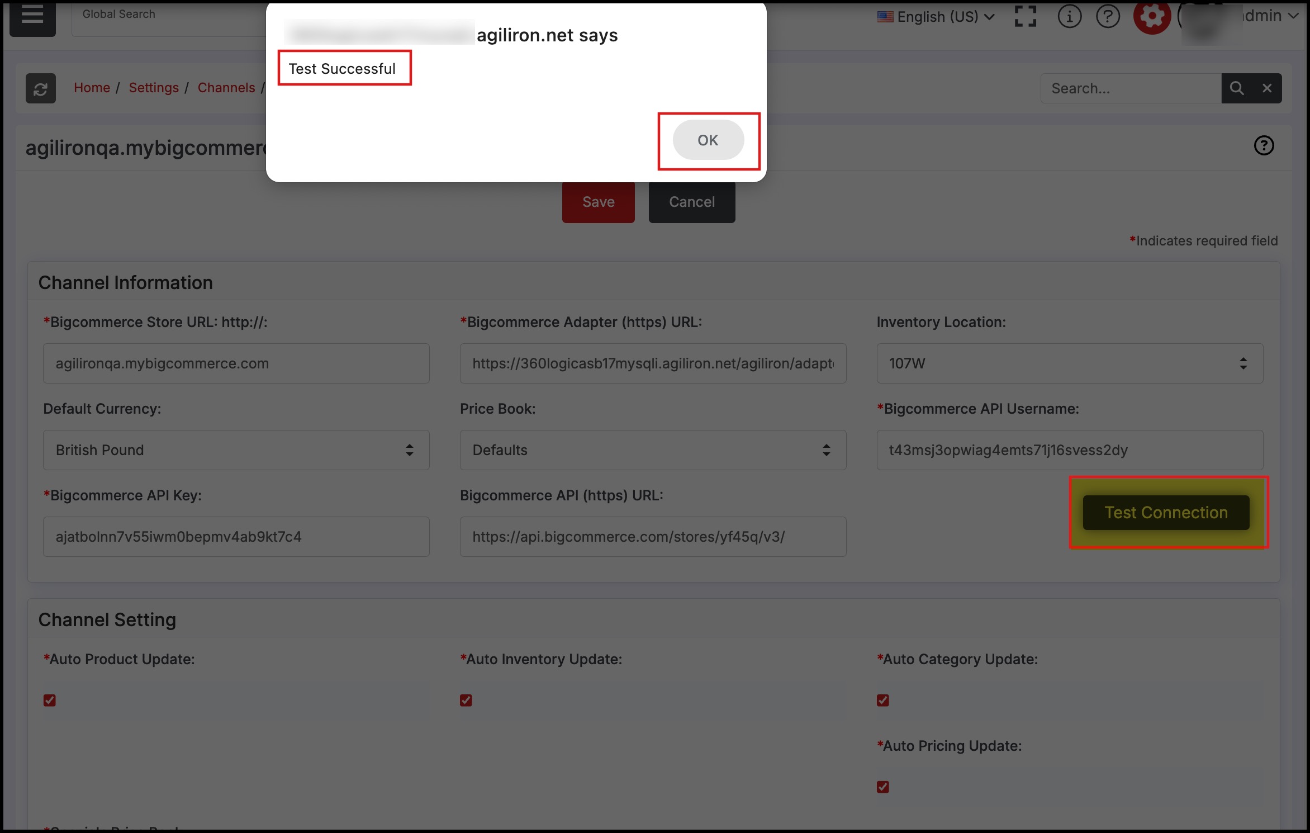Open help question mark in top bar
The width and height of the screenshot is (1310, 833).
click(x=1108, y=17)
